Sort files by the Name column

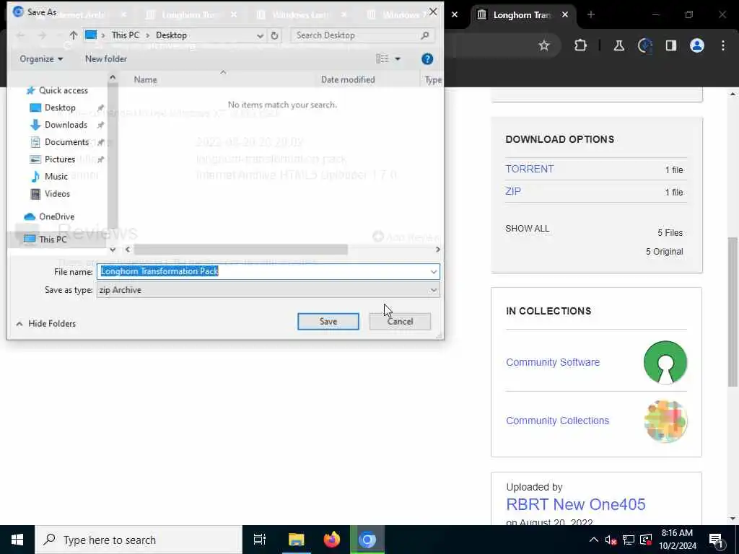click(x=145, y=79)
